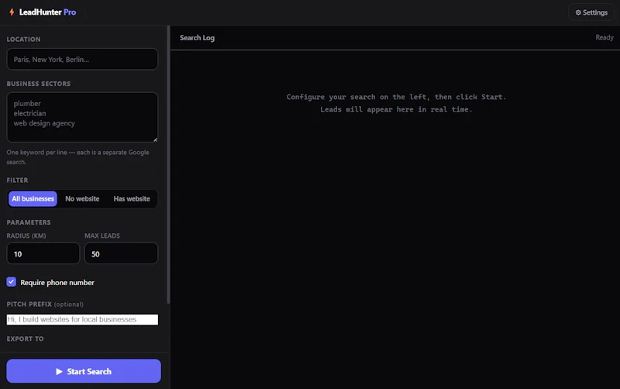
Task: Select the All businesses filter
Action: click(33, 199)
